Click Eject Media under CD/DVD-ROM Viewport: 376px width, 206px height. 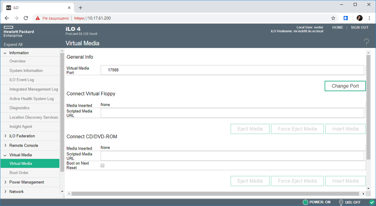pyautogui.click(x=250, y=181)
